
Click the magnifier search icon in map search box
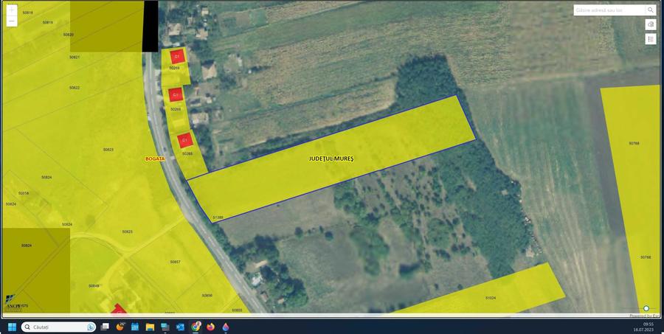click(650, 10)
